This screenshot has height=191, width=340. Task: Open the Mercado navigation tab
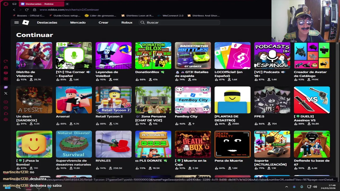tap(78, 23)
